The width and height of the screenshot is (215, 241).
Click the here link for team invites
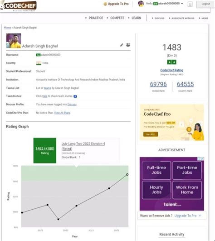coord(45,96)
